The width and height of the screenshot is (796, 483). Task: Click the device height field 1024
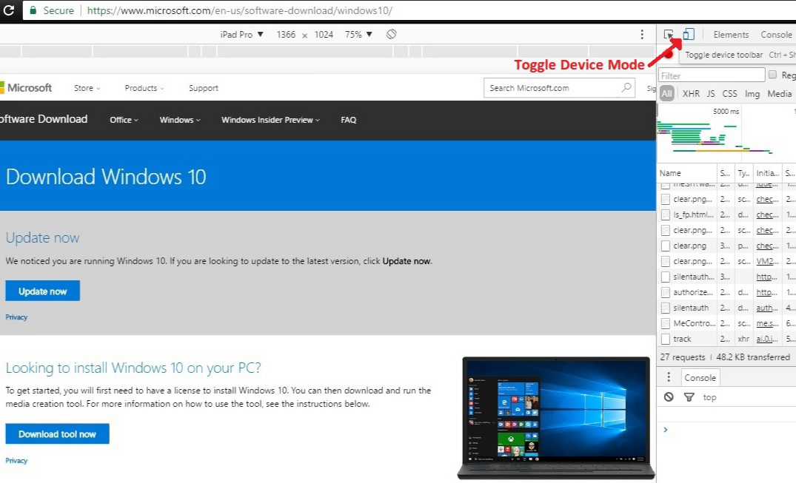(324, 35)
